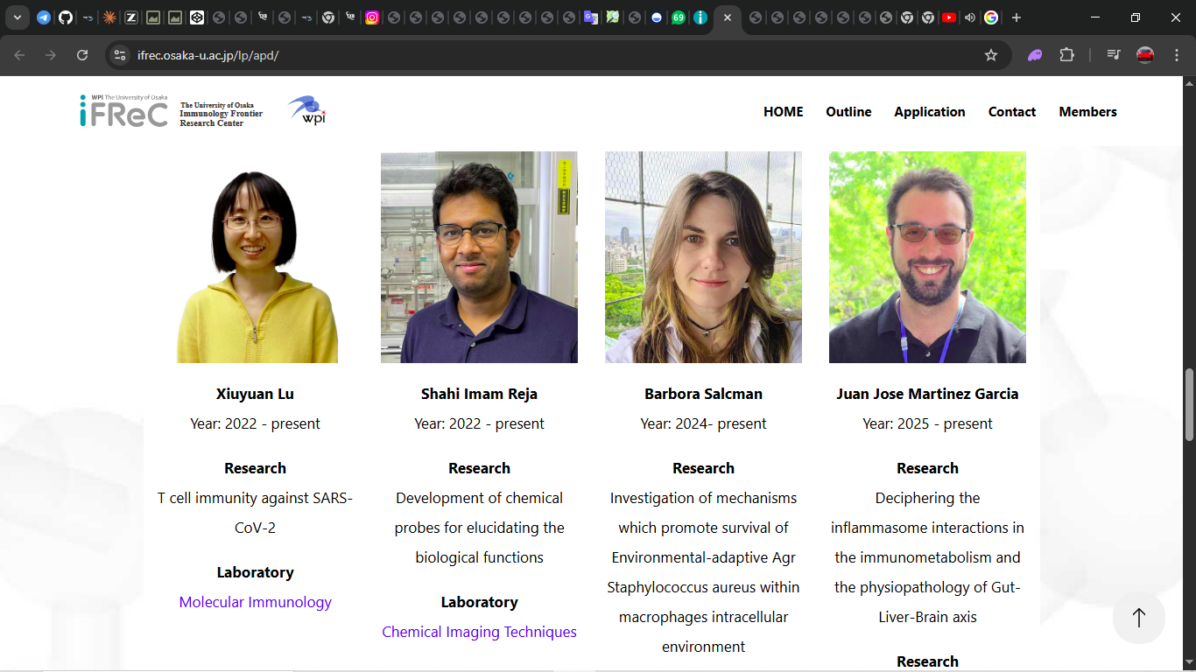Click Barbora Salcman's photo

[x=703, y=257]
